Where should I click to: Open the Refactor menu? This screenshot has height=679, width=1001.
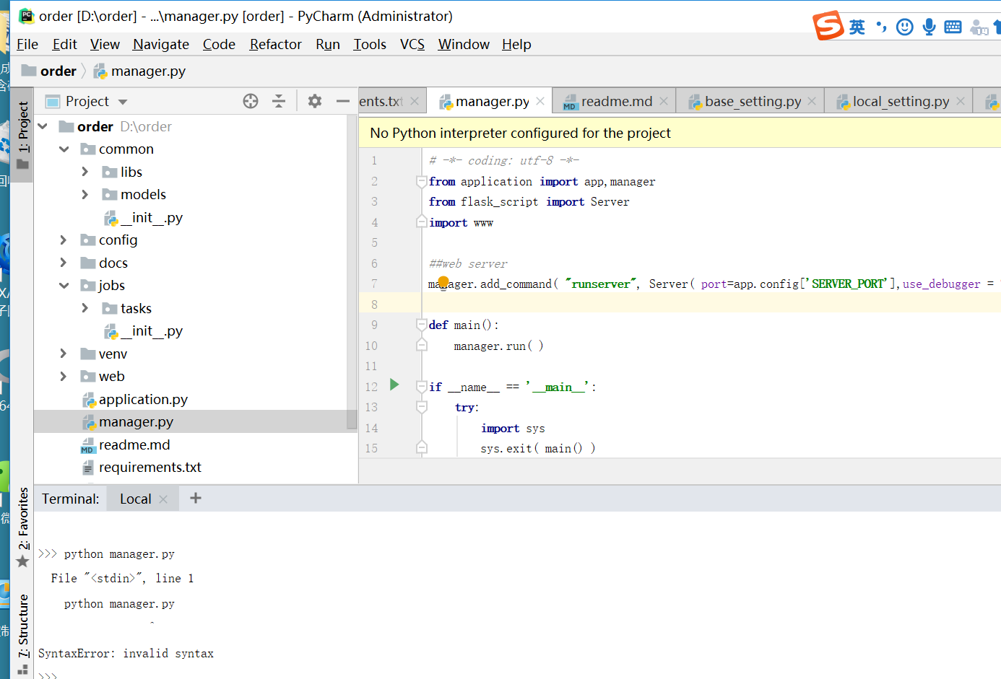(275, 45)
